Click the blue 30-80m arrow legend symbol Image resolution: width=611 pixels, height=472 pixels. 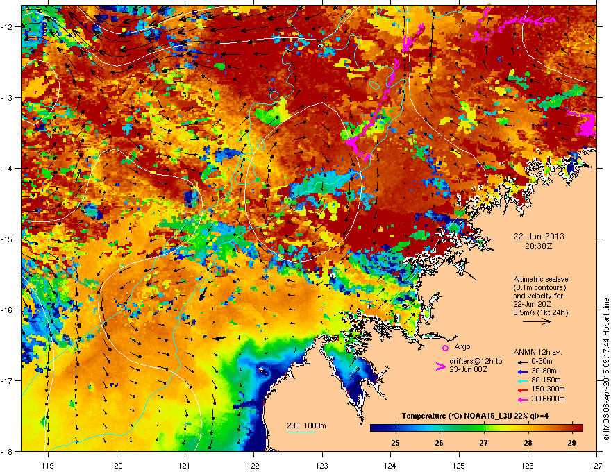tap(522, 371)
